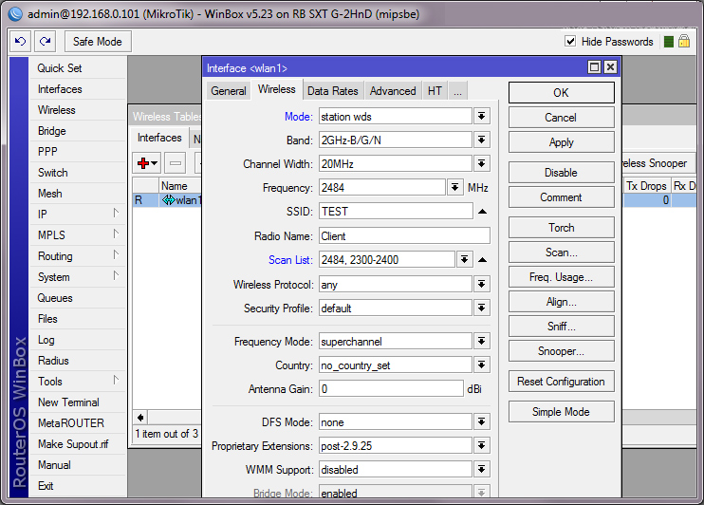Viewport: 704px width, 505px height.
Task: Click the Scan... button
Action: (x=562, y=252)
